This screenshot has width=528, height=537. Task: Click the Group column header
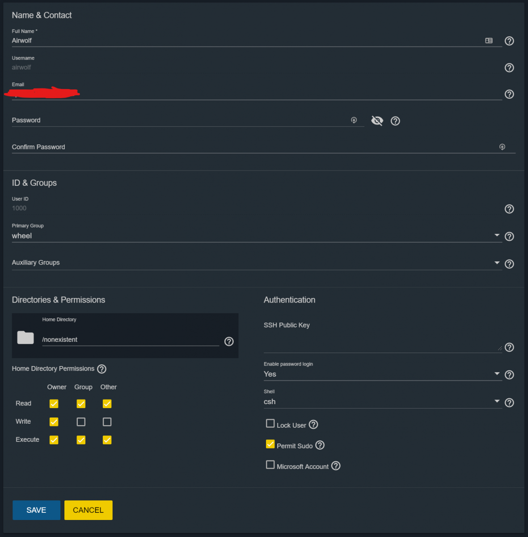83,387
